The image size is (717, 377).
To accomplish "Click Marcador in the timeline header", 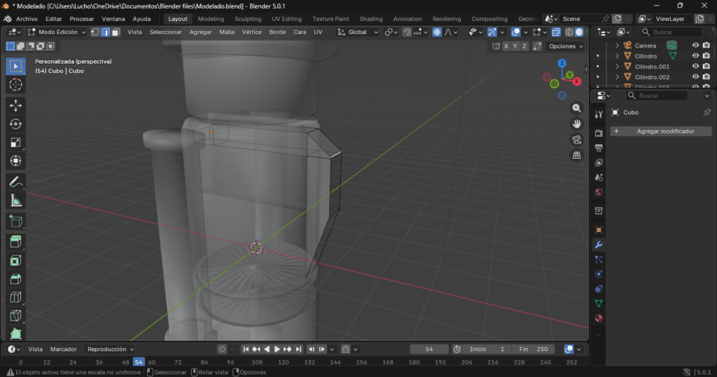I will click(64, 349).
